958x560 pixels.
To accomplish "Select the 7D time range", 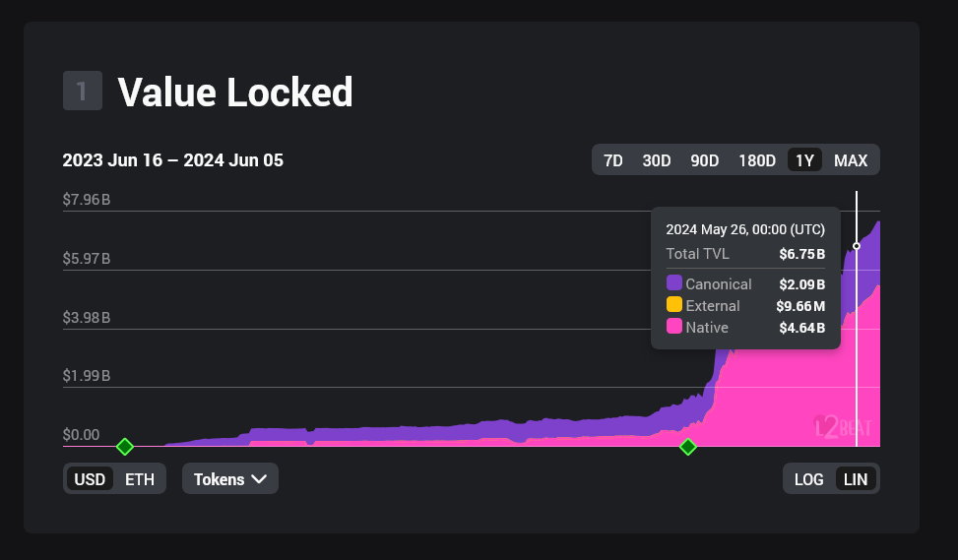I will point(612,160).
